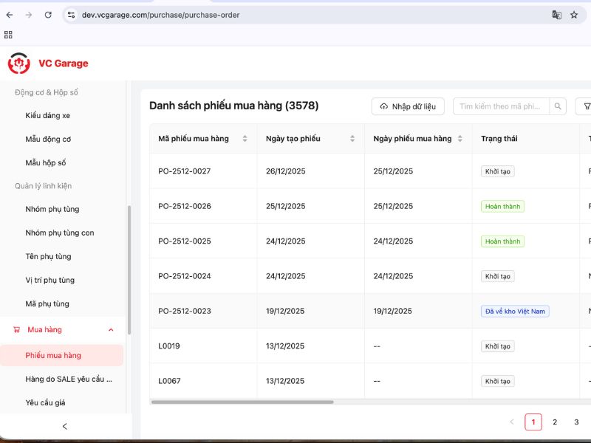
Task: Click the VC Garage logo icon
Action: 19,63
